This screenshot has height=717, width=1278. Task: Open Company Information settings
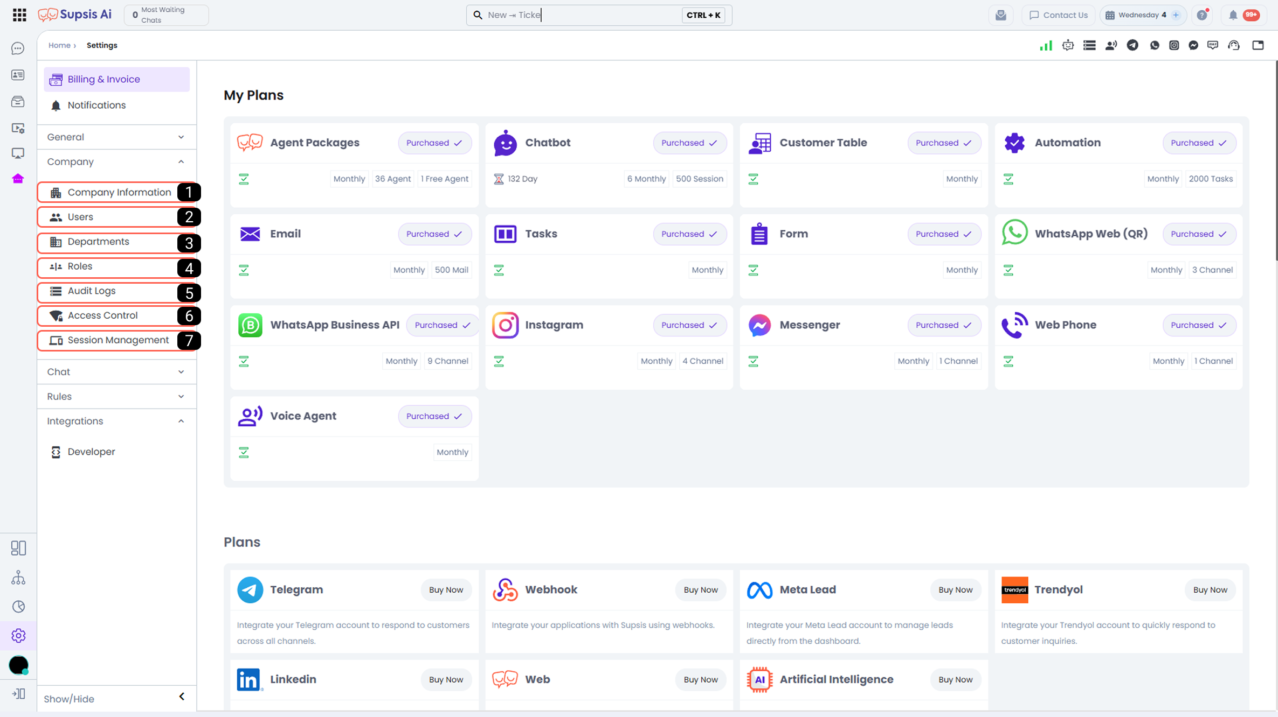(116, 193)
